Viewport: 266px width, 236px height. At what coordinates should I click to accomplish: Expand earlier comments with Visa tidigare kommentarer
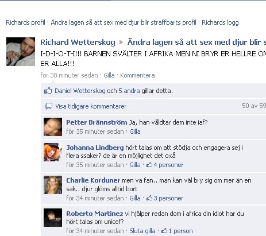click(x=91, y=106)
